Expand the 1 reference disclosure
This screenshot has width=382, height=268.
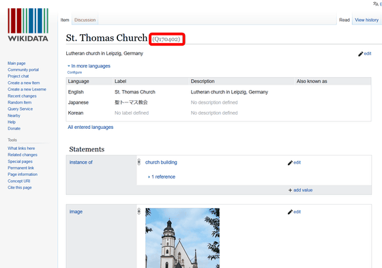click(x=162, y=177)
